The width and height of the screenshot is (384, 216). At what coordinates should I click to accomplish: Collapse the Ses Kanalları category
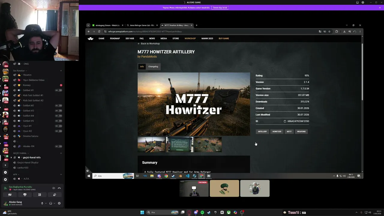(x=19, y=71)
